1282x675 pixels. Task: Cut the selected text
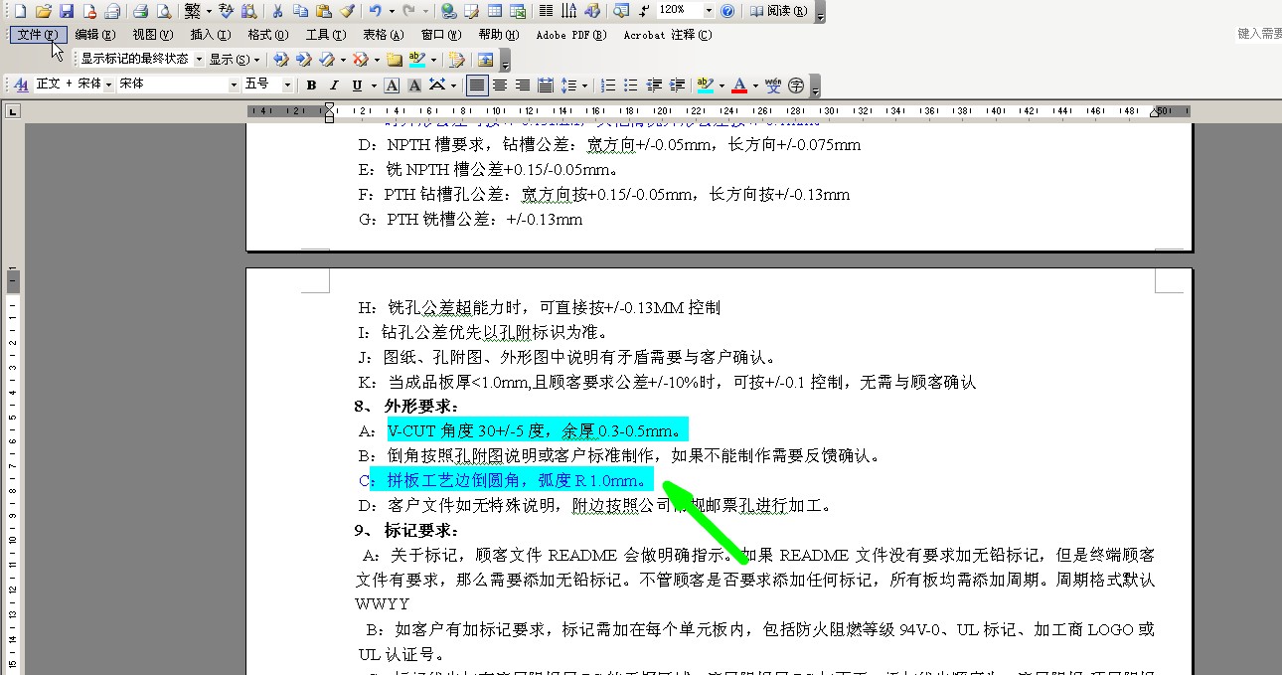(277, 11)
